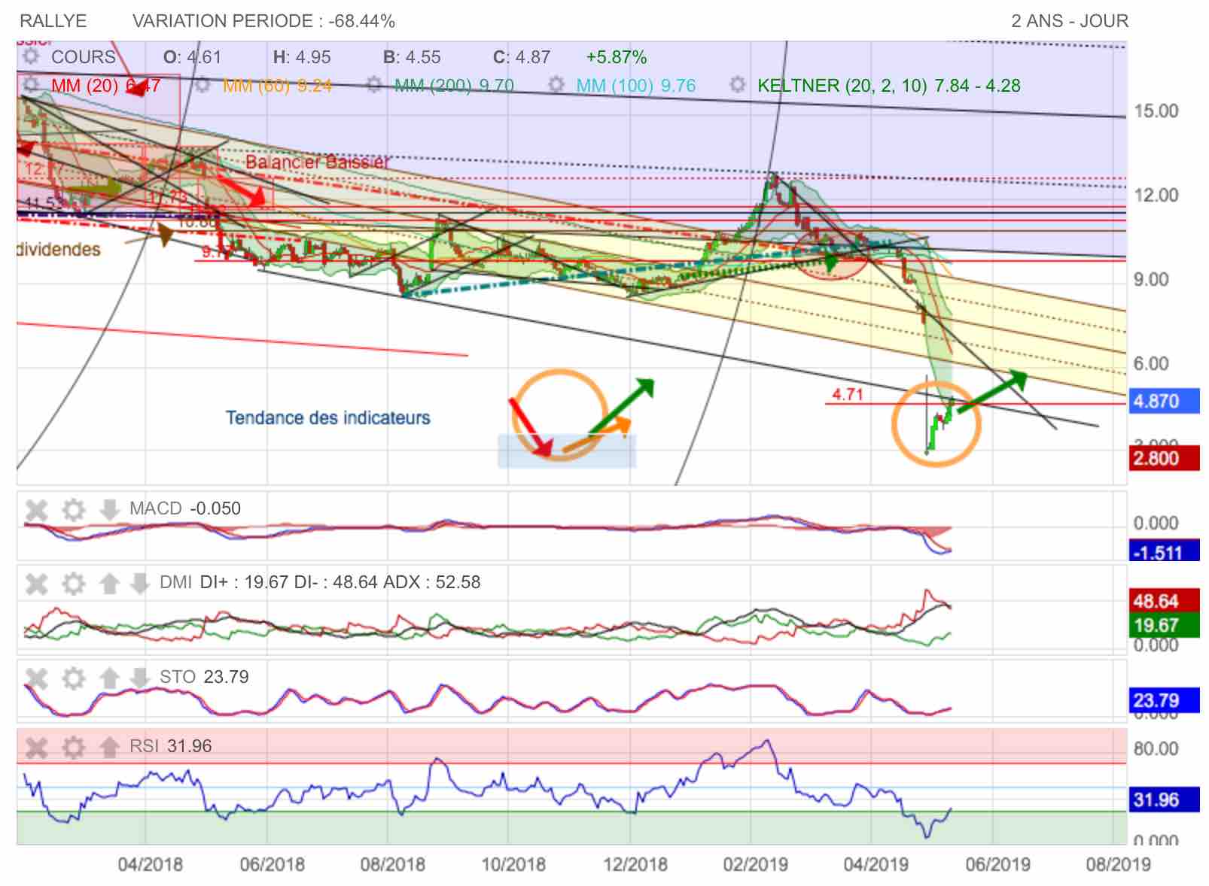Click the opening price O: 4.61

(x=193, y=57)
